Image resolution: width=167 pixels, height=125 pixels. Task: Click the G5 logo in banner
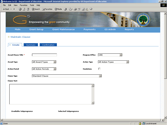click(x=21, y=19)
